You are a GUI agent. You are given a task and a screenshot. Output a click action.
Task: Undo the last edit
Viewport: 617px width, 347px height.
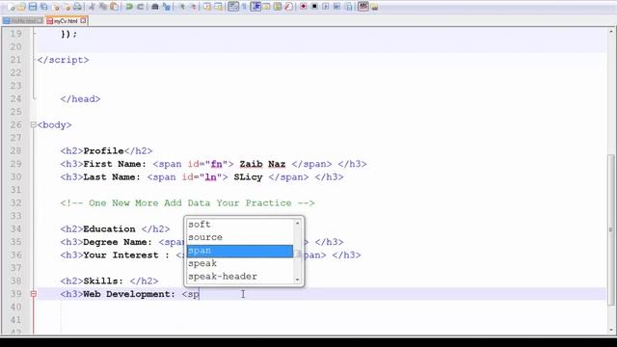(129, 7)
